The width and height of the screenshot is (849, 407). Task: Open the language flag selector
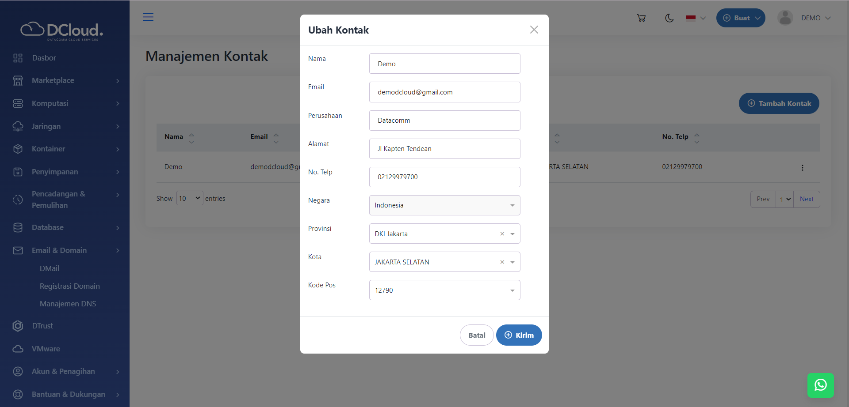click(x=695, y=18)
